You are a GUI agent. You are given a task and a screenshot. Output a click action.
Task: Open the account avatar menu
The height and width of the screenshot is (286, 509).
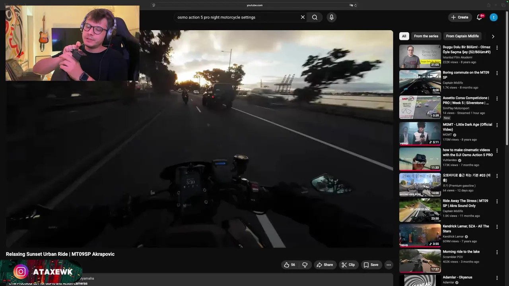493,17
